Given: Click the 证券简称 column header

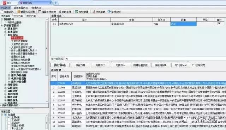Looking at the screenshot, I should (78, 76).
